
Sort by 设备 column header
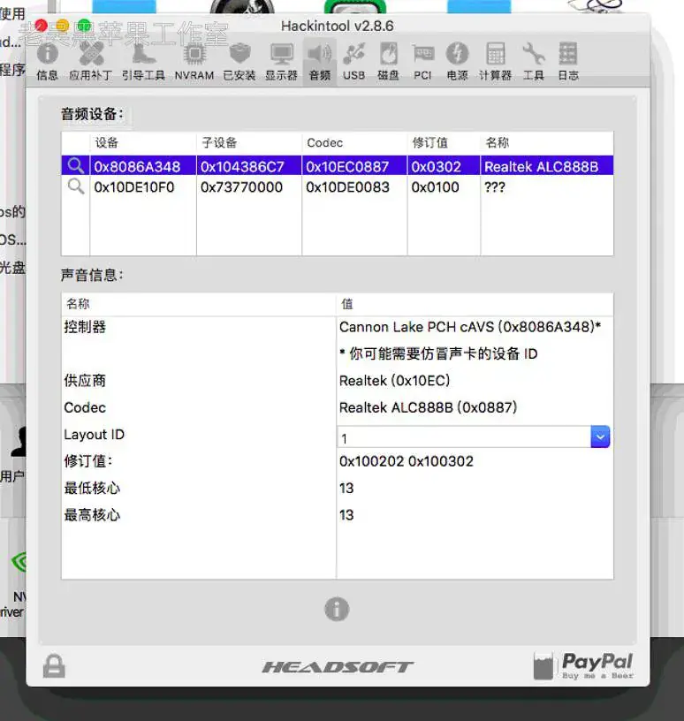143,143
